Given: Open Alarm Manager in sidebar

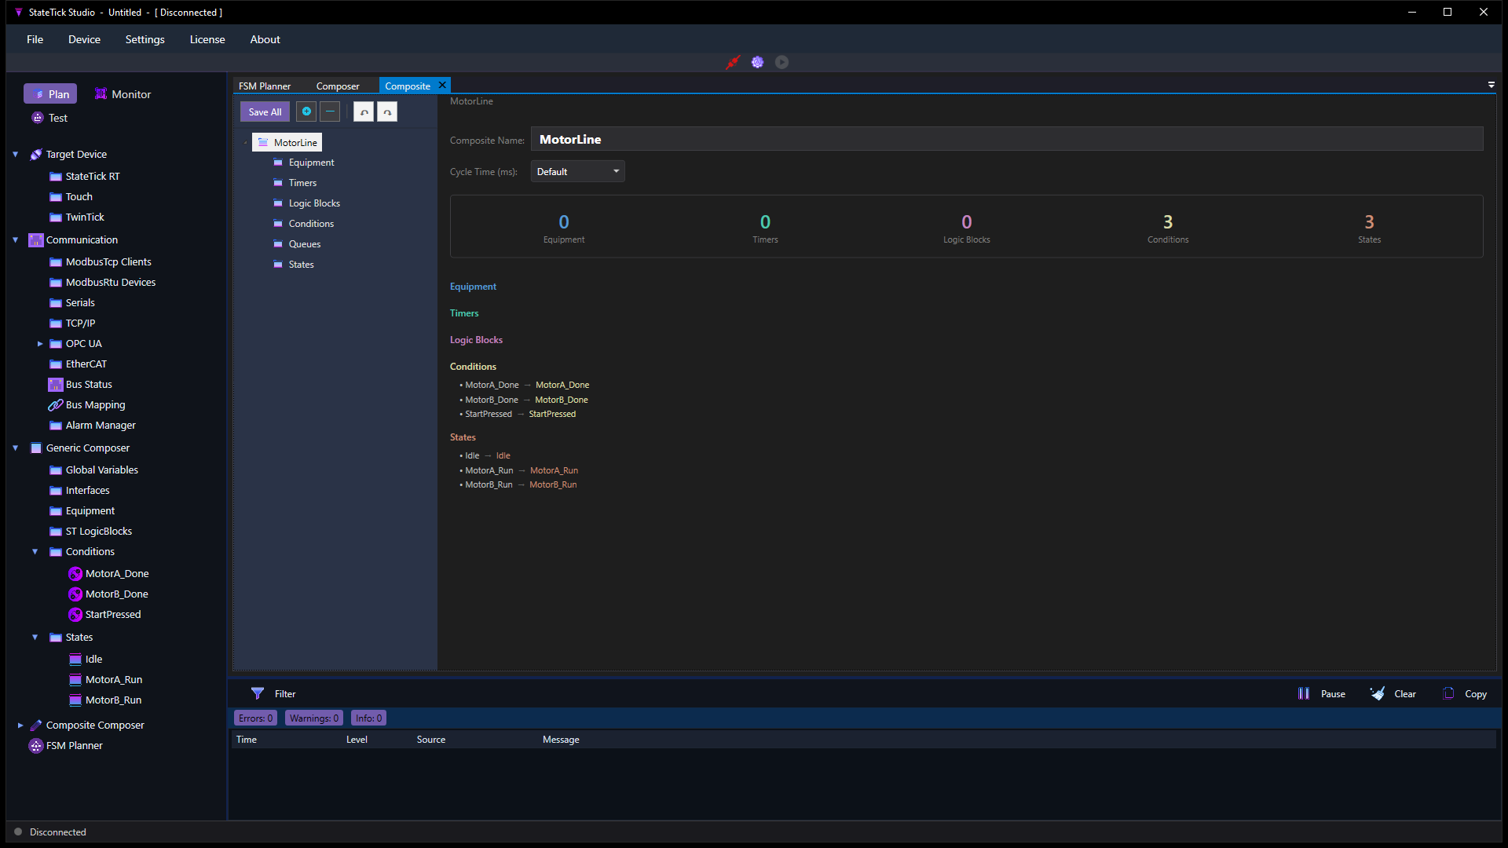Looking at the screenshot, I should point(101,426).
